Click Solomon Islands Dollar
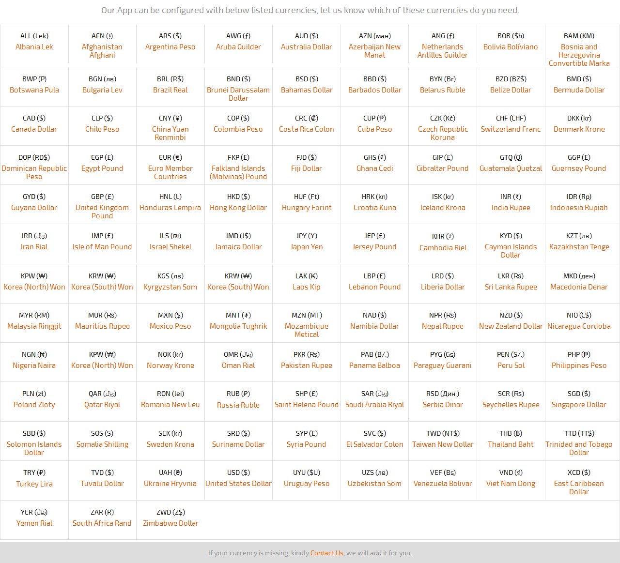Image resolution: width=620 pixels, height=563 pixels. click(x=34, y=448)
